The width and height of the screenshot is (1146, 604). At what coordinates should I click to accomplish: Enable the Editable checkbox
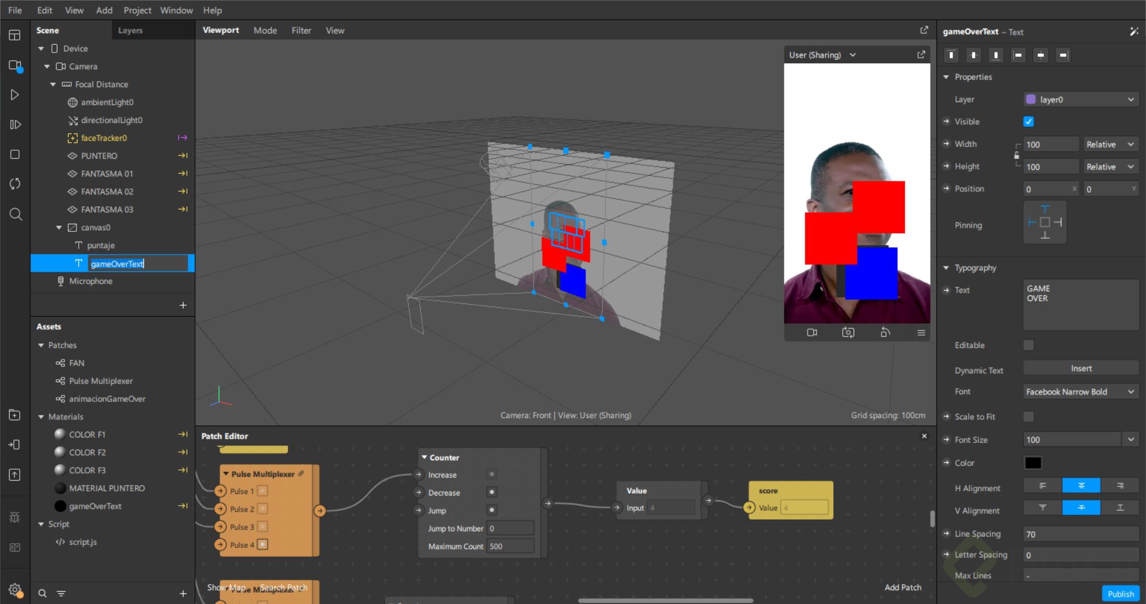point(1028,345)
